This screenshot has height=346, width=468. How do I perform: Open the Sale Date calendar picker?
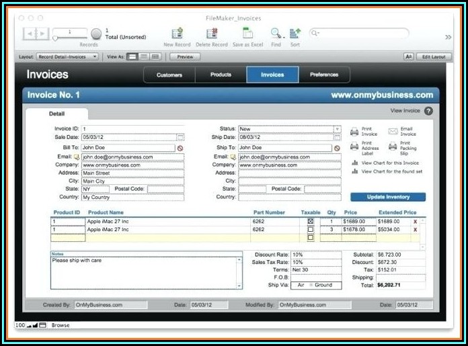point(180,137)
